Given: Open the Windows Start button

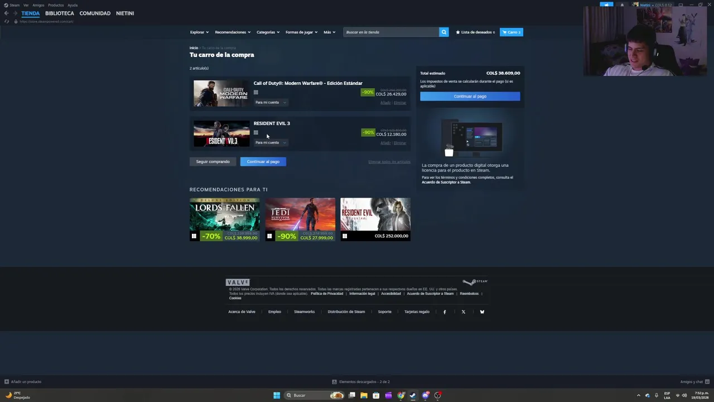Looking at the screenshot, I should (277, 395).
